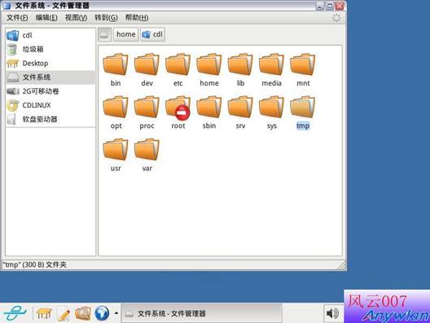Click the home path-bar button
This screenshot has width=430, height=323.
click(126, 34)
